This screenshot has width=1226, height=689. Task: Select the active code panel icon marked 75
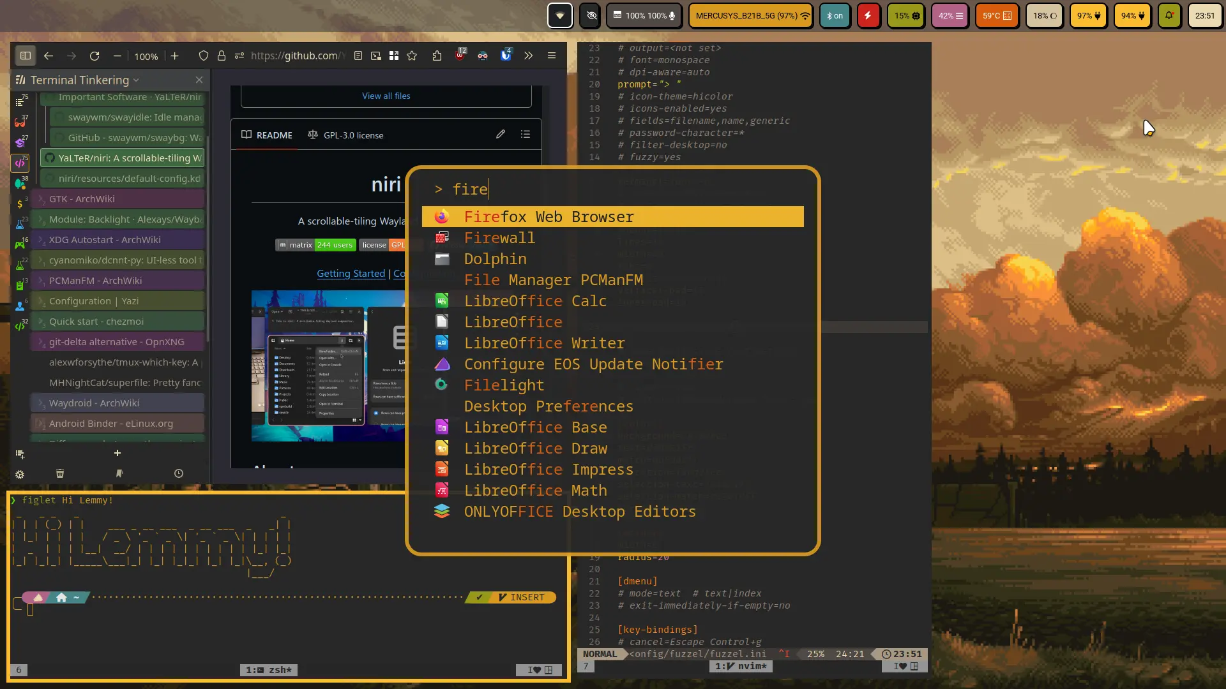tap(20, 162)
